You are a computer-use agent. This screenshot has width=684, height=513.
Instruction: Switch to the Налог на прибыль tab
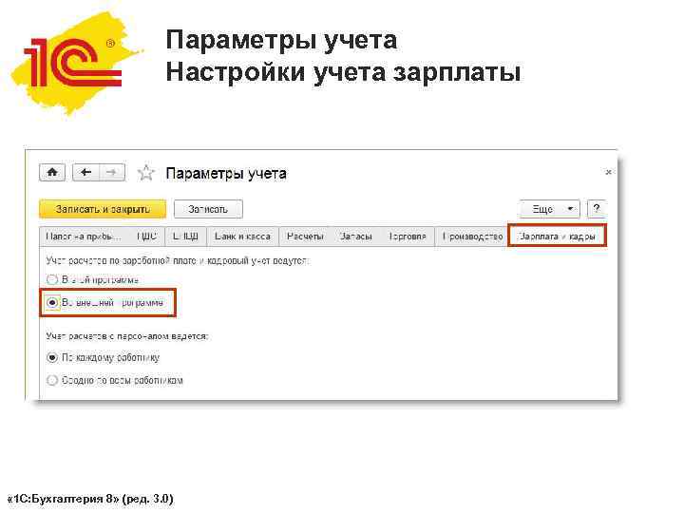point(84,237)
